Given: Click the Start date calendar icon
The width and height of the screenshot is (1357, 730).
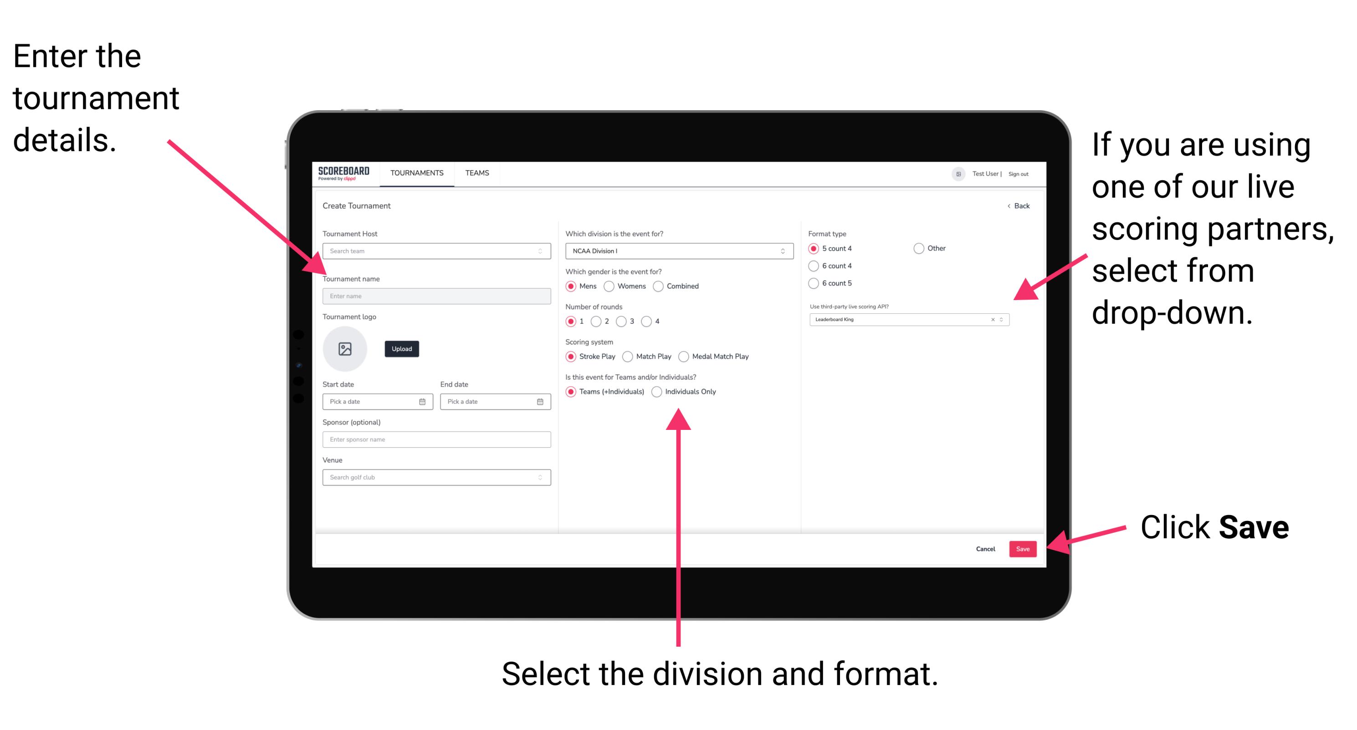Looking at the screenshot, I should coord(424,402).
